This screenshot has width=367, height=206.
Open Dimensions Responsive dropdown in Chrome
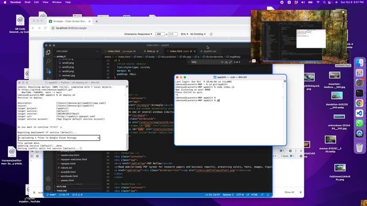[138, 34]
